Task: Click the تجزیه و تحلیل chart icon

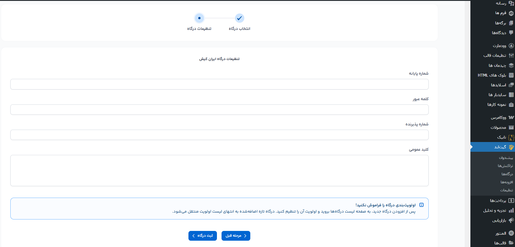Action: click(511, 211)
